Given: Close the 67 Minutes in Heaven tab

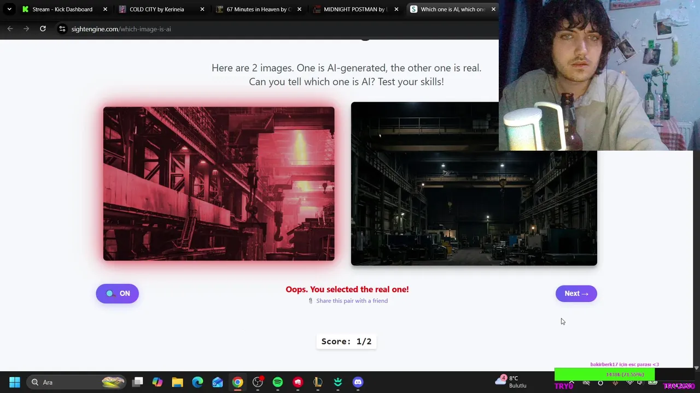Looking at the screenshot, I should 299,9.
